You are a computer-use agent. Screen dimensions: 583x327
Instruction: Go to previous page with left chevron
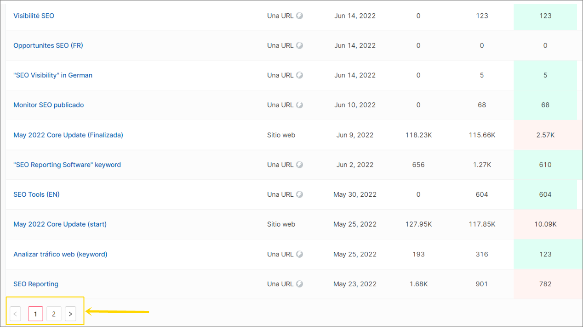coord(15,314)
